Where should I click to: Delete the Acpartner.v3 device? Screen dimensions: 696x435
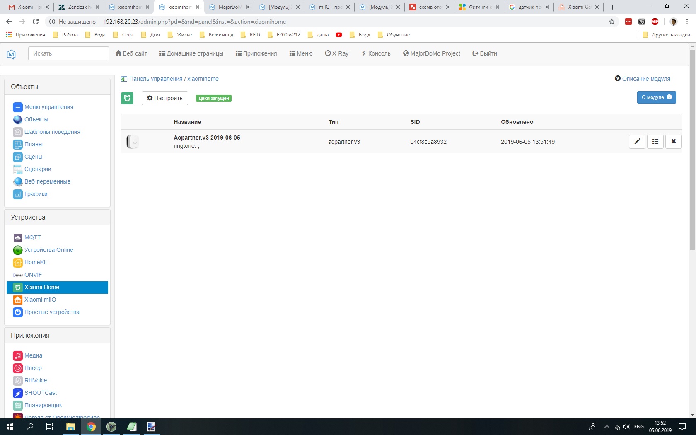674,142
